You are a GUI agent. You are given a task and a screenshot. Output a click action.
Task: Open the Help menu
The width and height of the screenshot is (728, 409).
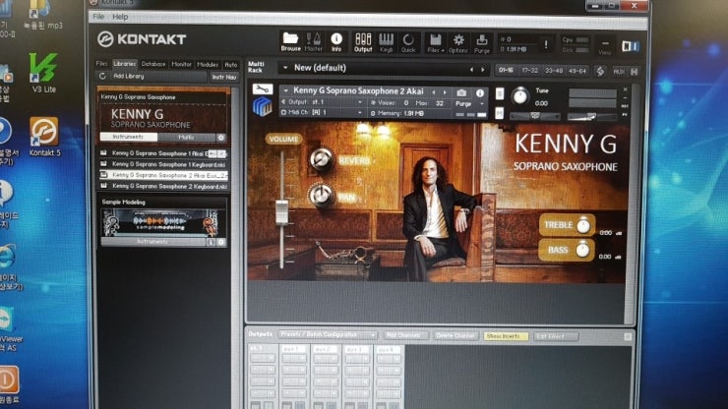pyautogui.click(x=120, y=17)
